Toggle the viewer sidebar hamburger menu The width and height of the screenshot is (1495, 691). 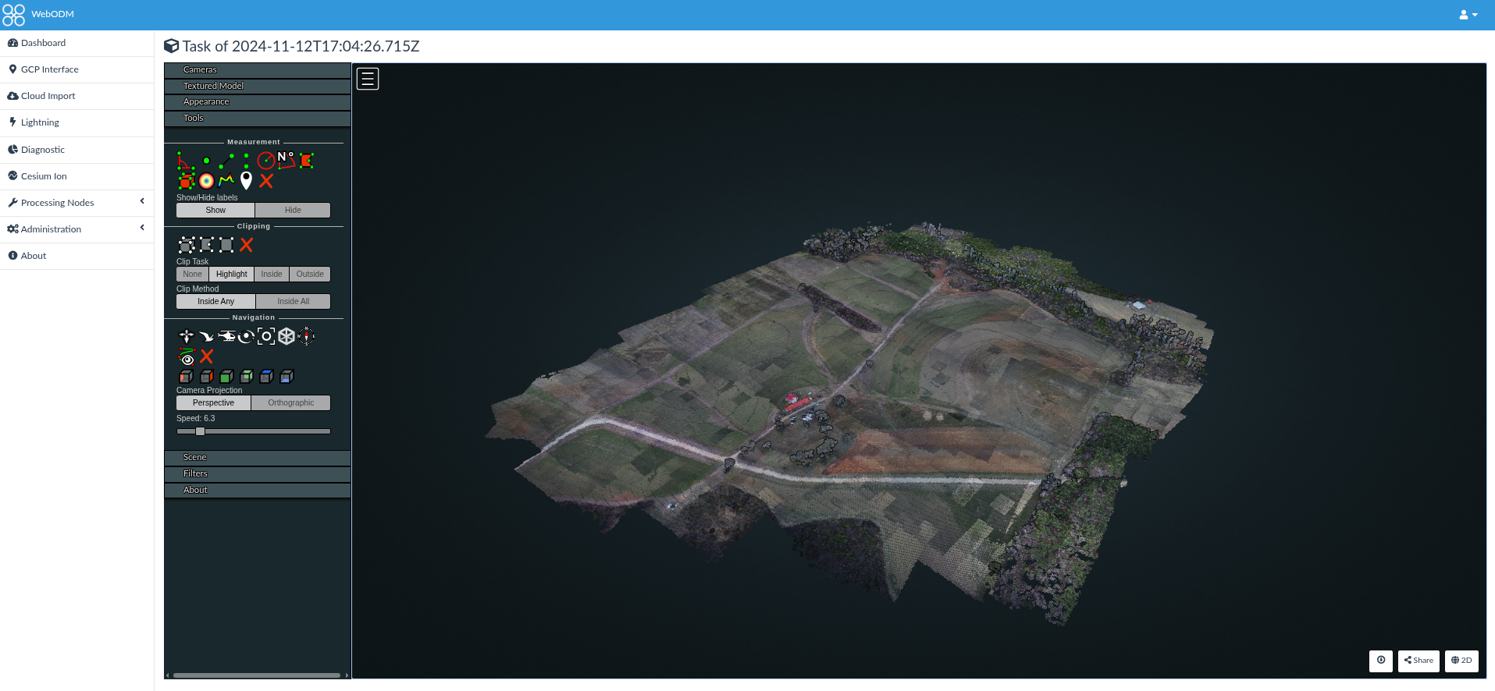tap(368, 79)
